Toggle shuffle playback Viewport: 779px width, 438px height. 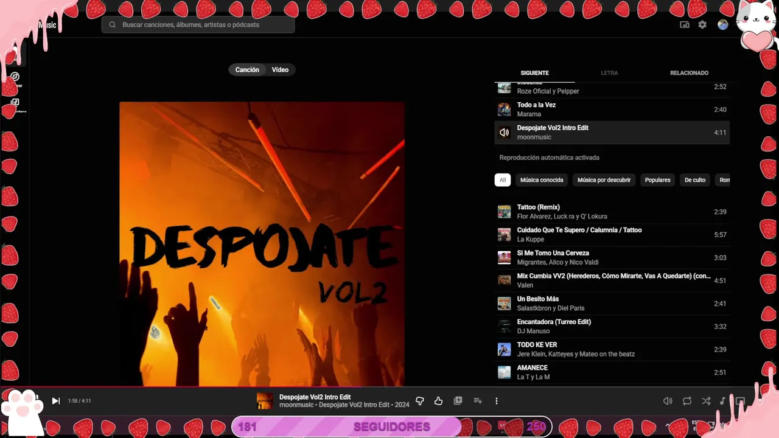[706, 401]
